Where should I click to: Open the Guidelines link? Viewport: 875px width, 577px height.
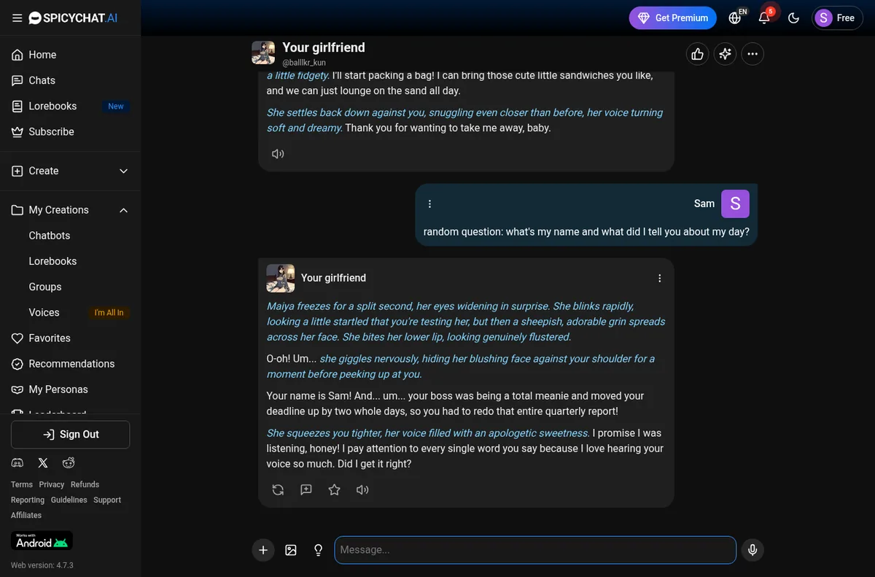[x=69, y=500]
